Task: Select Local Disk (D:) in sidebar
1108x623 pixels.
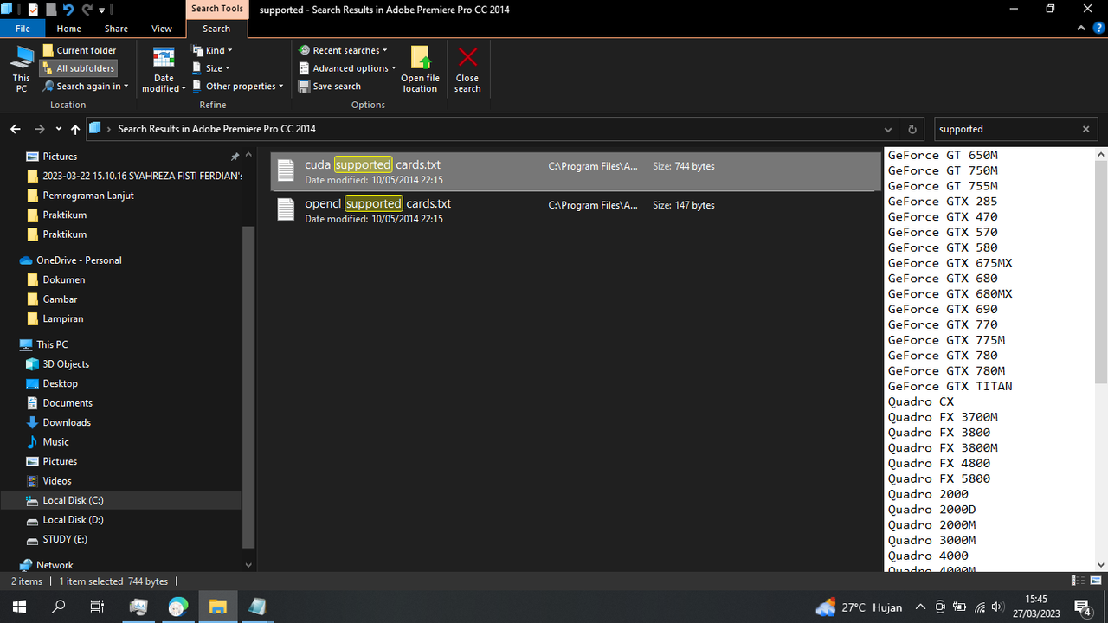Action: [x=73, y=520]
